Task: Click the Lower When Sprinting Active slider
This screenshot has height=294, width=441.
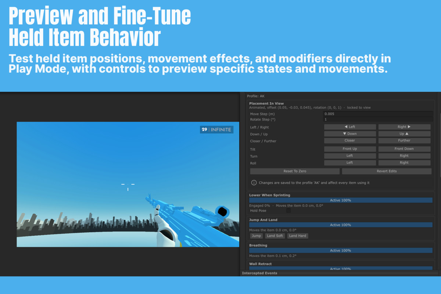Action: [341, 200]
